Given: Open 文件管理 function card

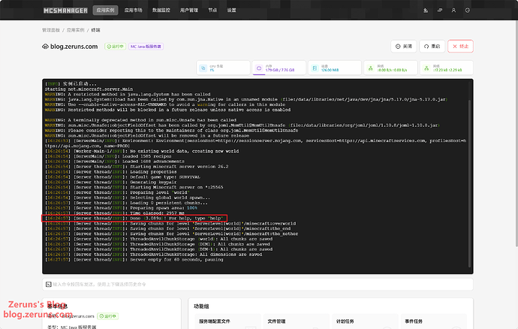Looking at the screenshot, I should [297, 321].
